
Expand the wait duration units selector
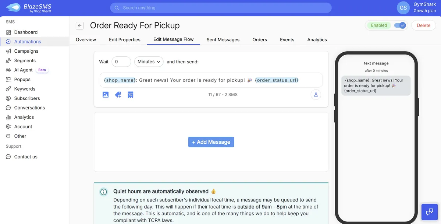click(x=149, y=62)
